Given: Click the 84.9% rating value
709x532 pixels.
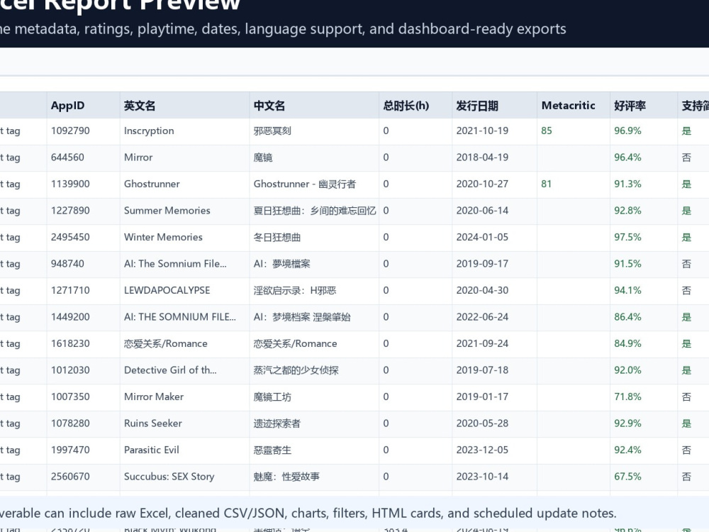Looking at the screenshot, I should tap(627, 343).
